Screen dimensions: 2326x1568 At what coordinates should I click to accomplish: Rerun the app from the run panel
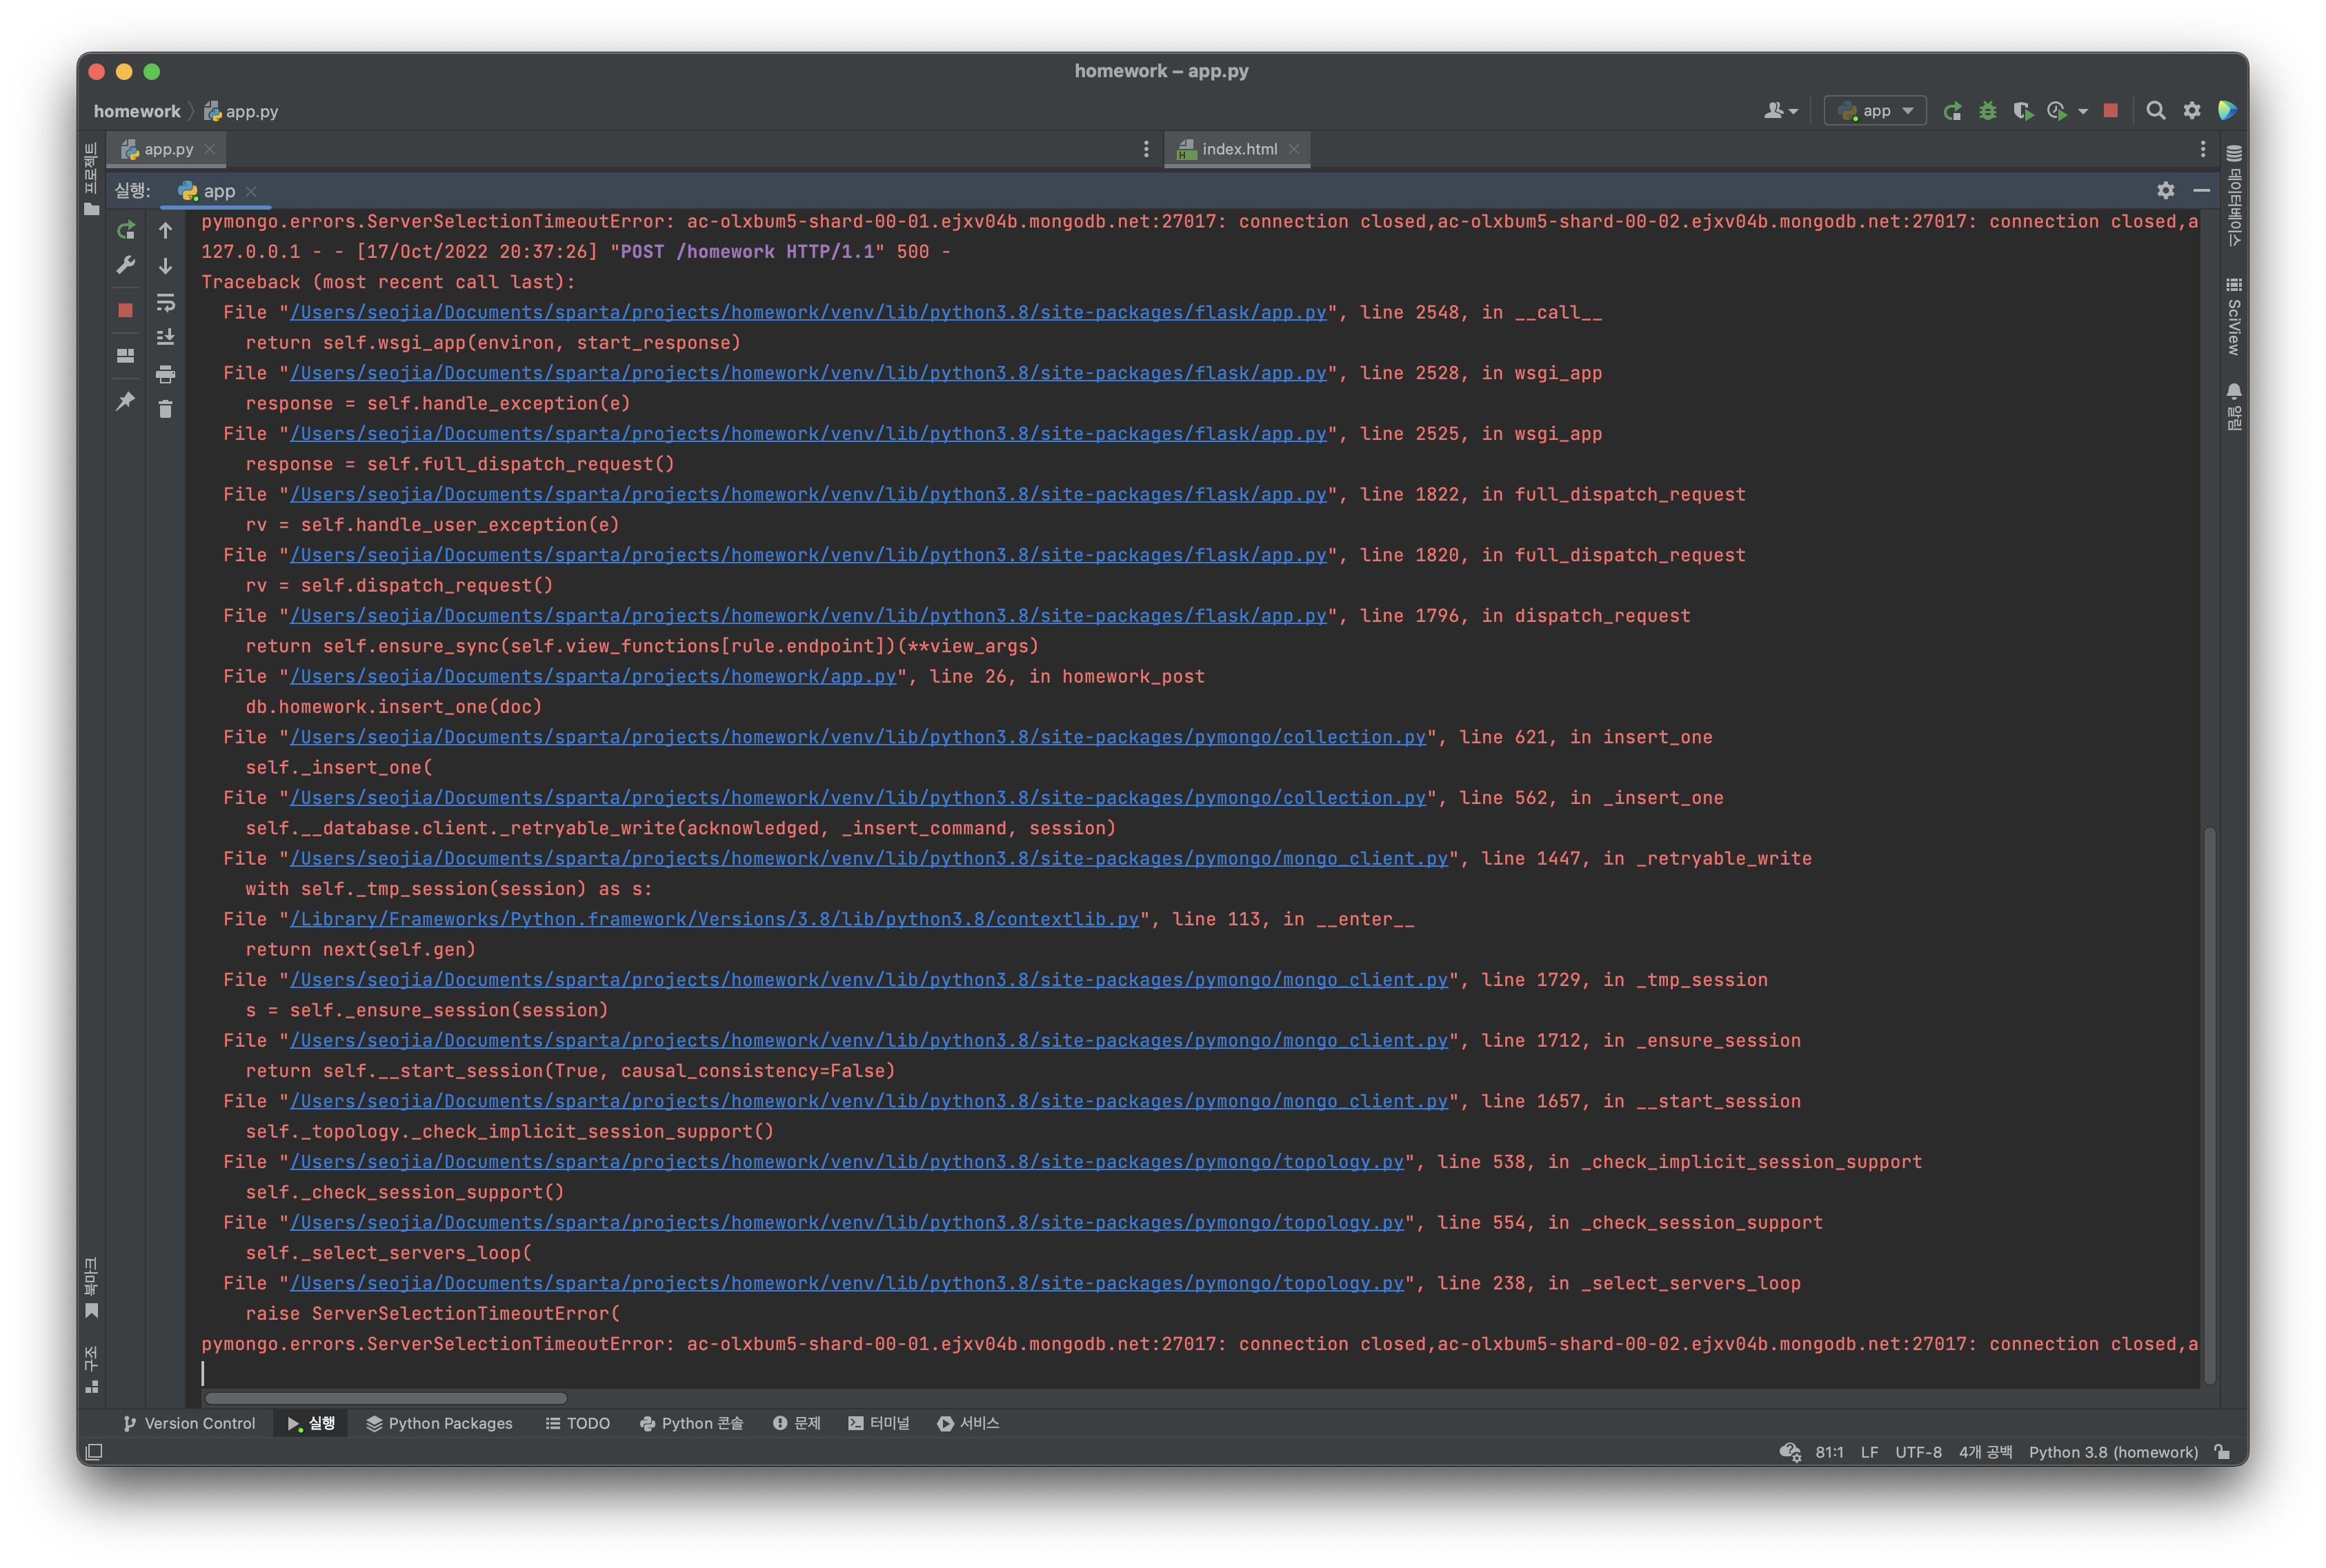tap(125, 231)
